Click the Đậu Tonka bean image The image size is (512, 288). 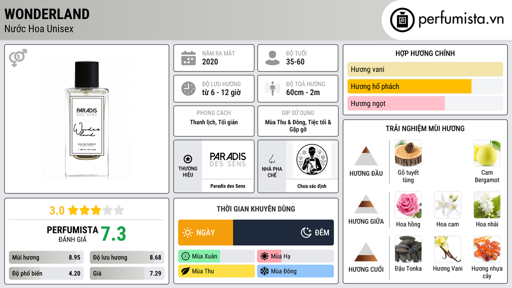tap(408, 249)
